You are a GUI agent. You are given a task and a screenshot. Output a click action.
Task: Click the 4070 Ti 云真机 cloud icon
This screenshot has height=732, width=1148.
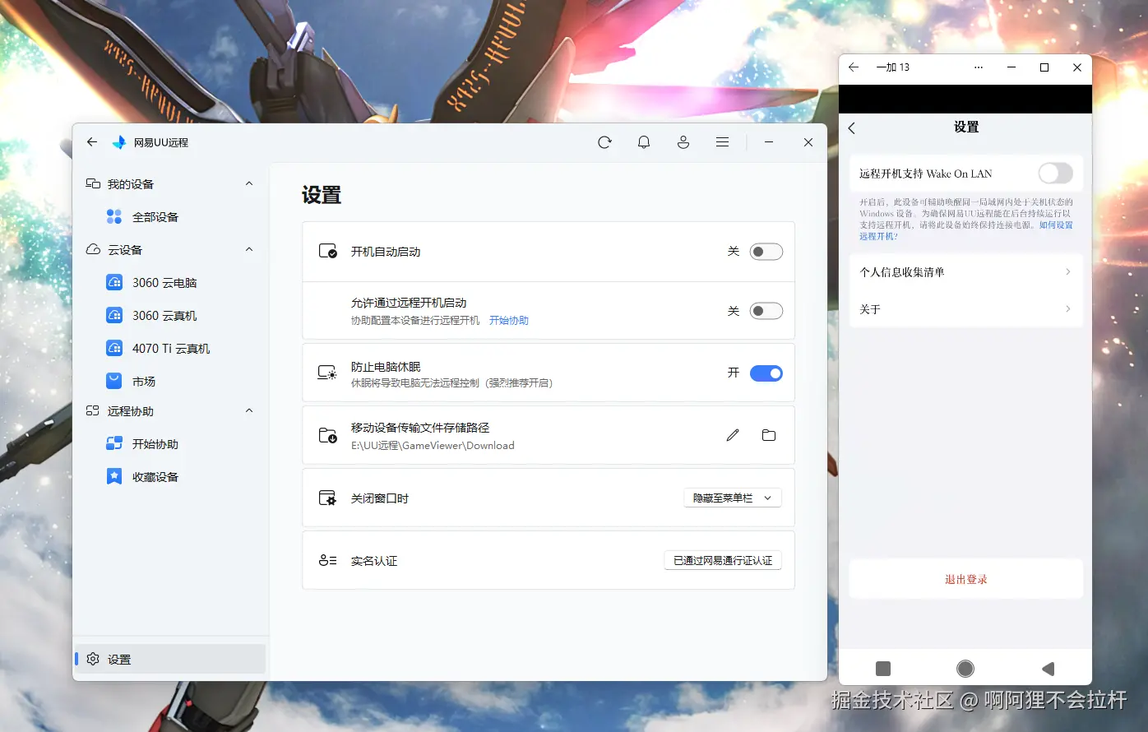pos(114,349)
